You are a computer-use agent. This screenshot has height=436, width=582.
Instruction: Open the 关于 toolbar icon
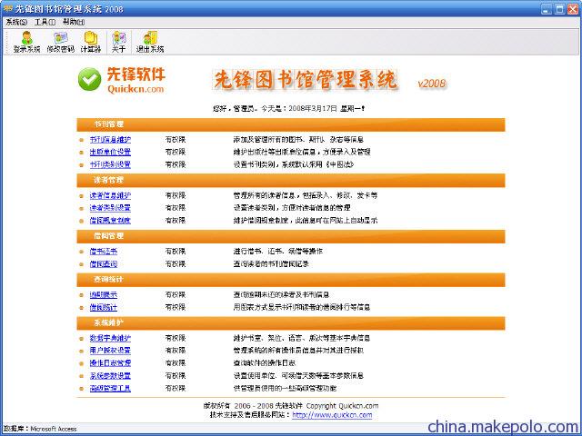coord(119,42)
